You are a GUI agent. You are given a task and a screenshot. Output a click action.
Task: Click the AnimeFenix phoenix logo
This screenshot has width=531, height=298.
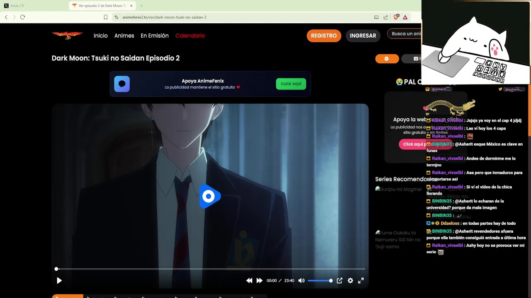point(67,35)
